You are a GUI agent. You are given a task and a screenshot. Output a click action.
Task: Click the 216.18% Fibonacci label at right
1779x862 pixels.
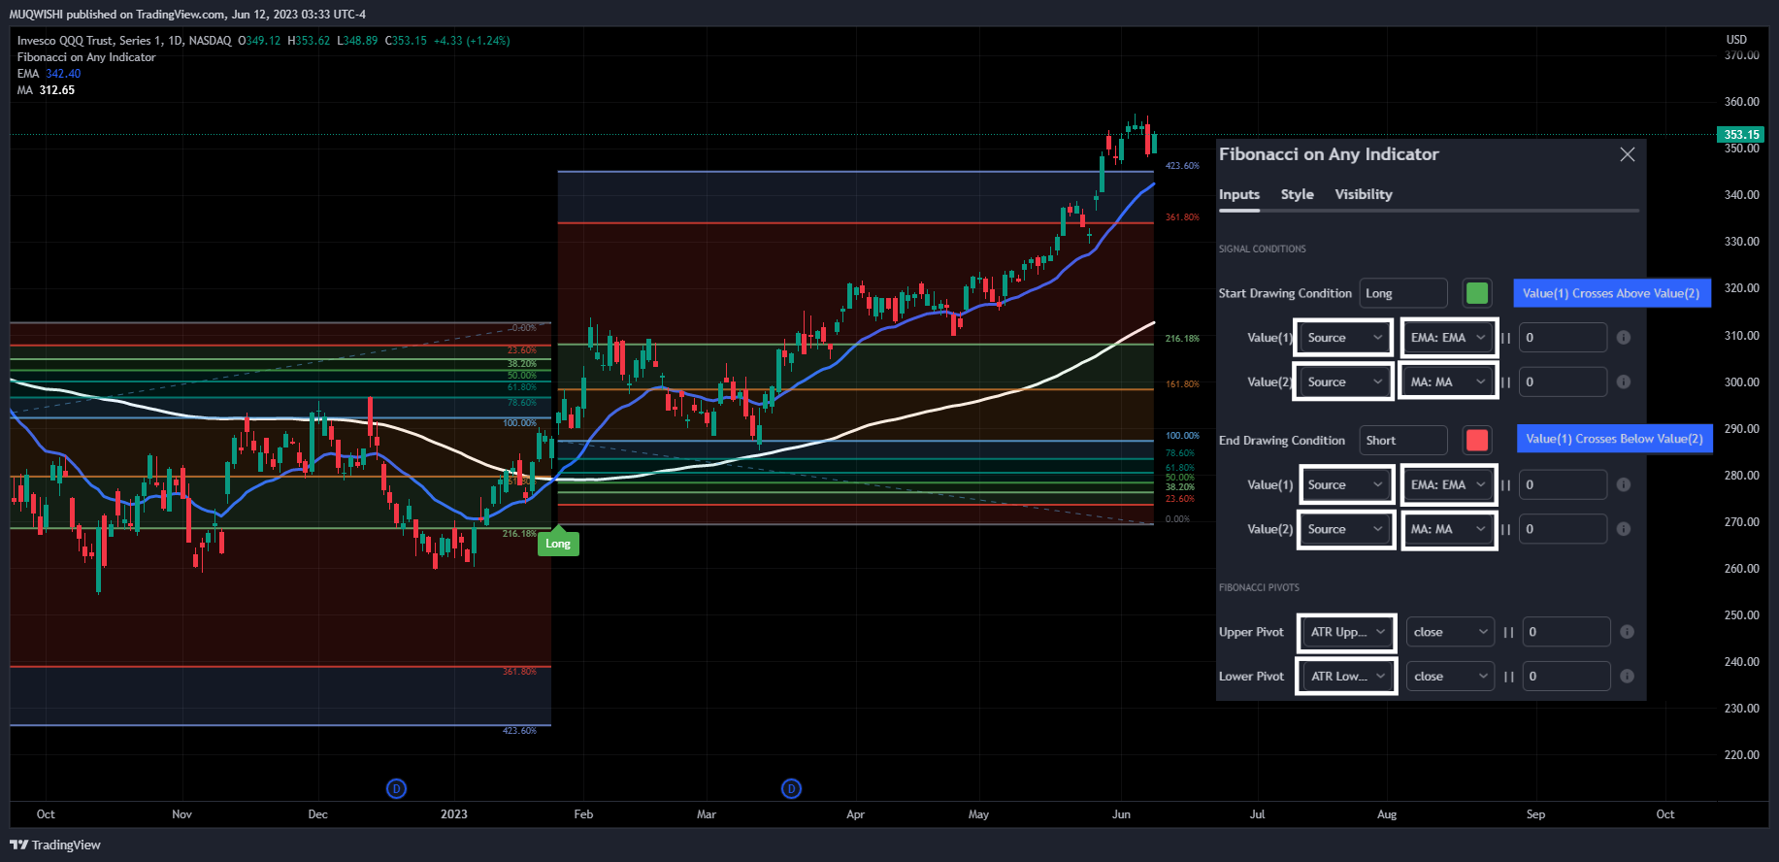click(x=1182, y=339)
